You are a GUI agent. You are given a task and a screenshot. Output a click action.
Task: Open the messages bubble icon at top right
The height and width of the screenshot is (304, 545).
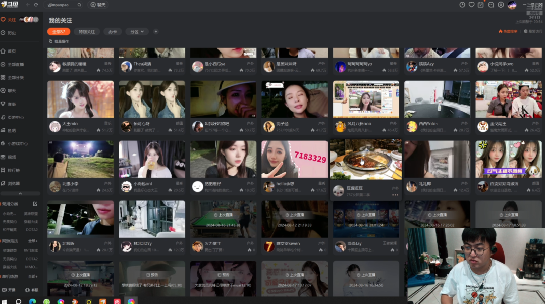point(491,5)
